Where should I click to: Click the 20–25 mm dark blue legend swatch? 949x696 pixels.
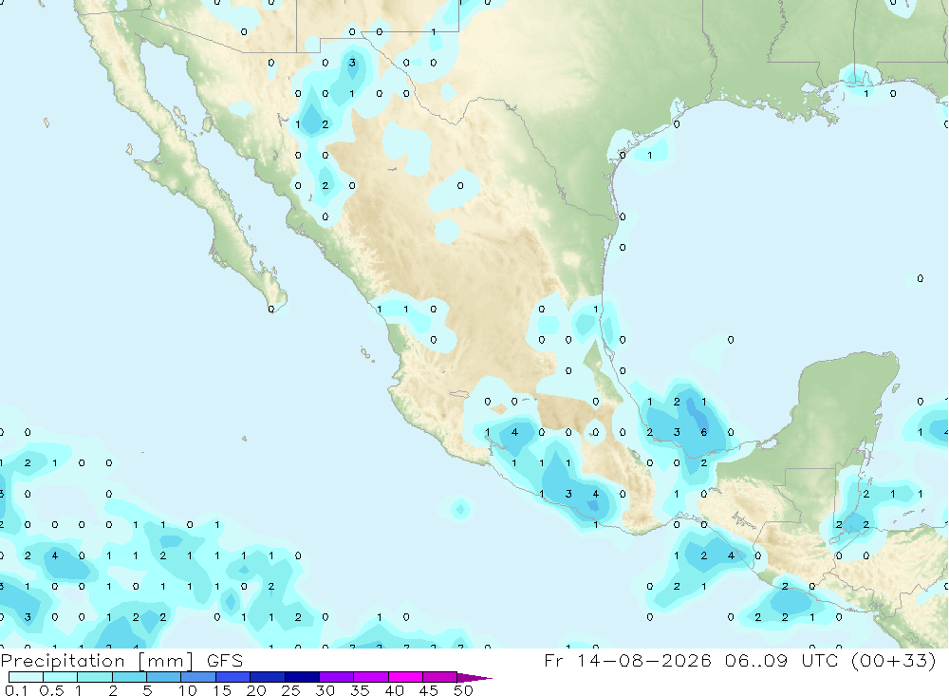[268, 677]
